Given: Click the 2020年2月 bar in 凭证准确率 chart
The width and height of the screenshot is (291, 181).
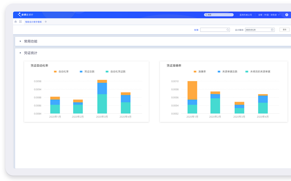Looking at the screenshot, I should point(215,103).
